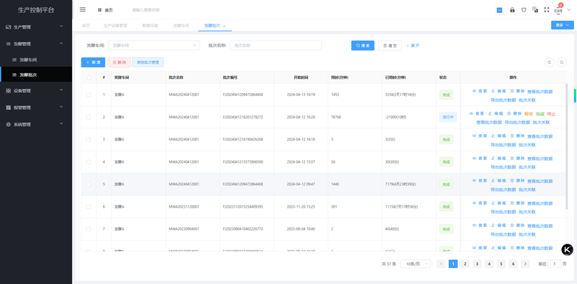Lock the screen with the padlock icon
The image size is (577, 284).
tap(512, 10)
